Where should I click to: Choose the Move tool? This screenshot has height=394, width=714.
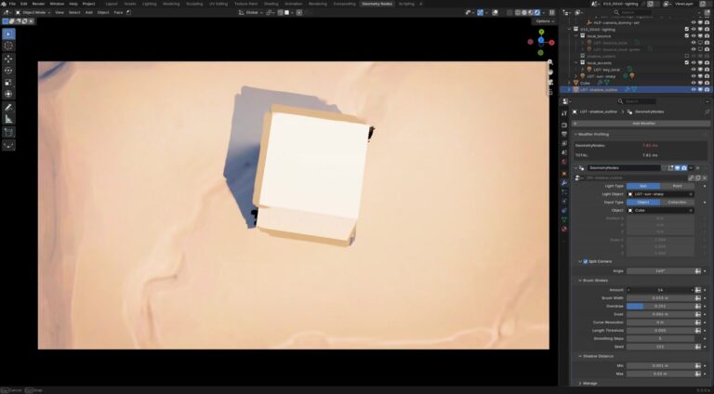(x=8, y=59)
